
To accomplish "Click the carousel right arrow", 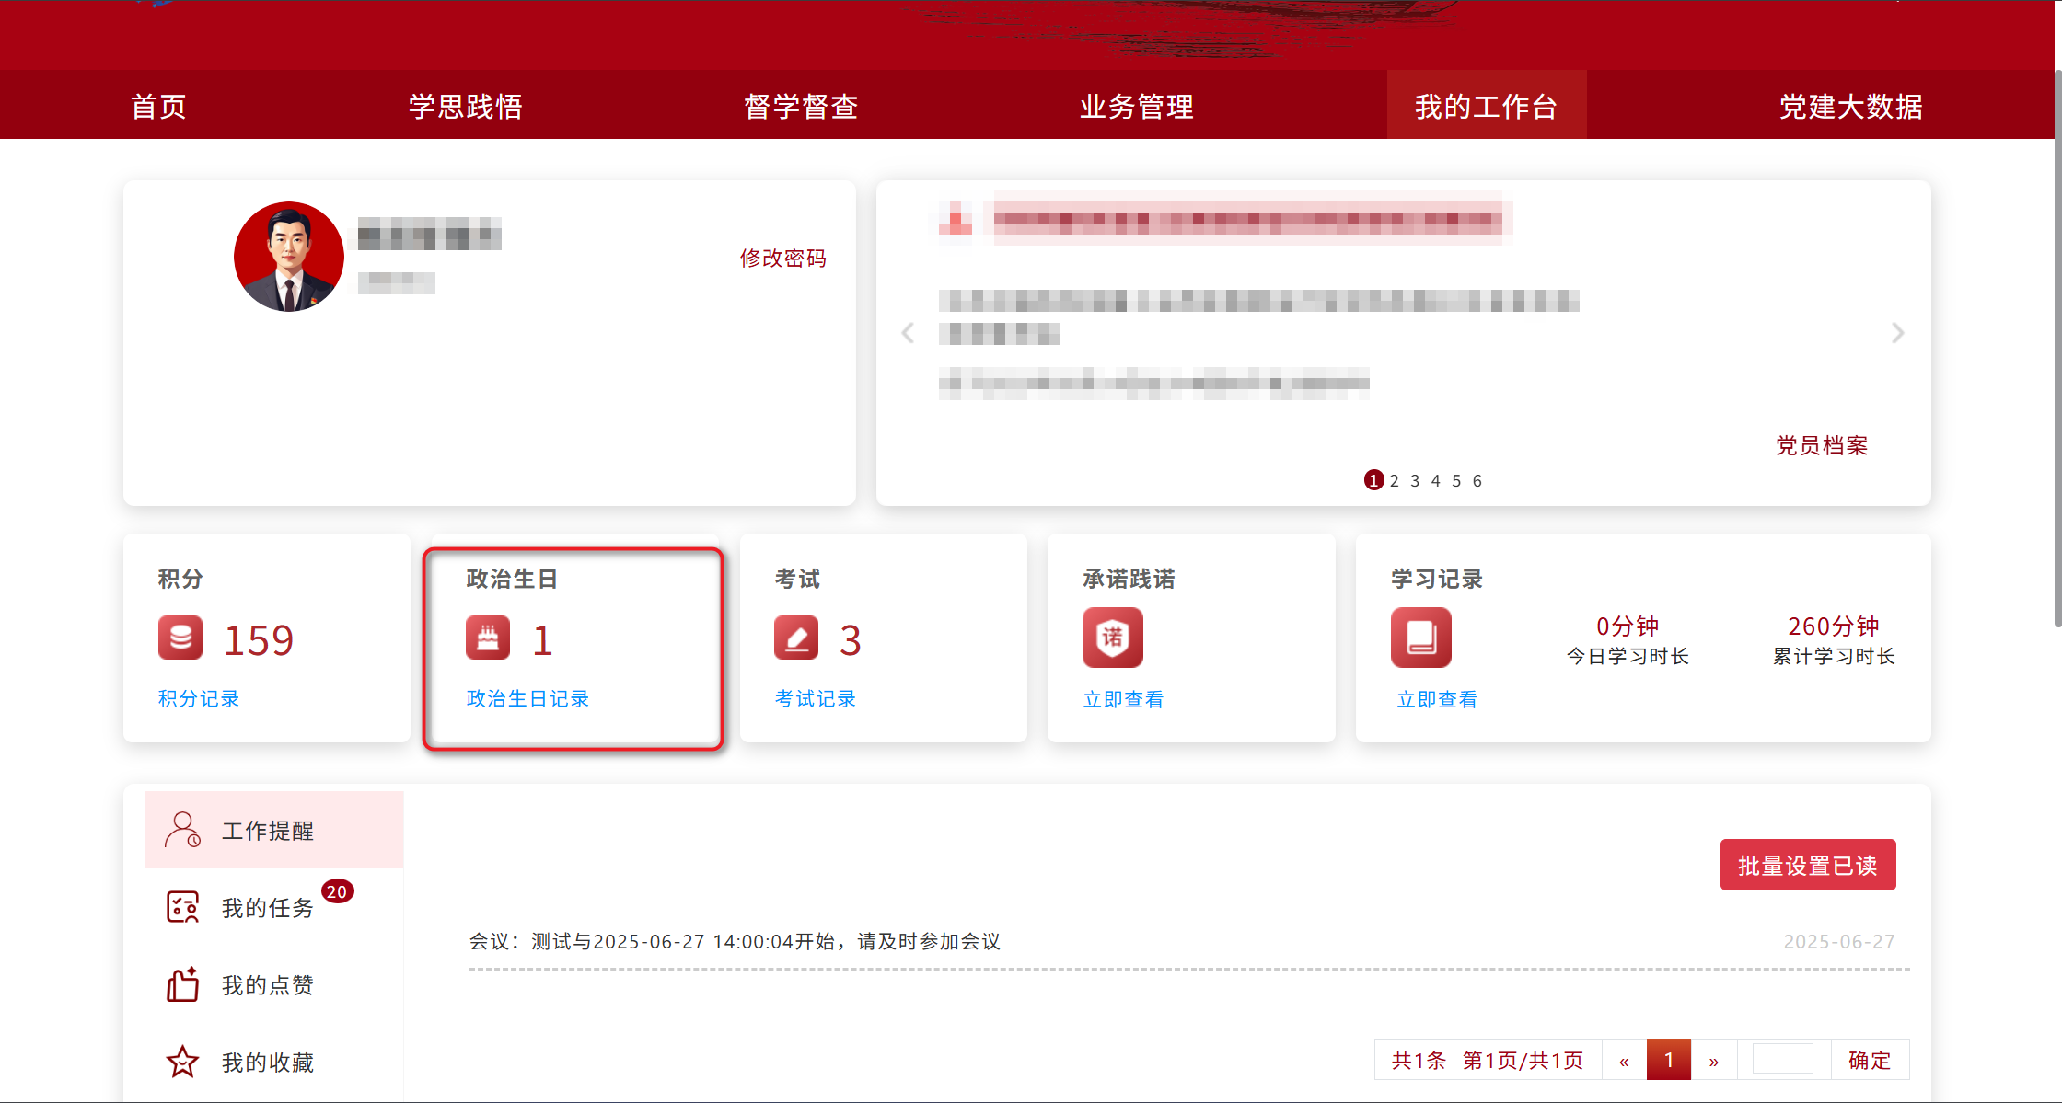I will tap(1897, 333).
